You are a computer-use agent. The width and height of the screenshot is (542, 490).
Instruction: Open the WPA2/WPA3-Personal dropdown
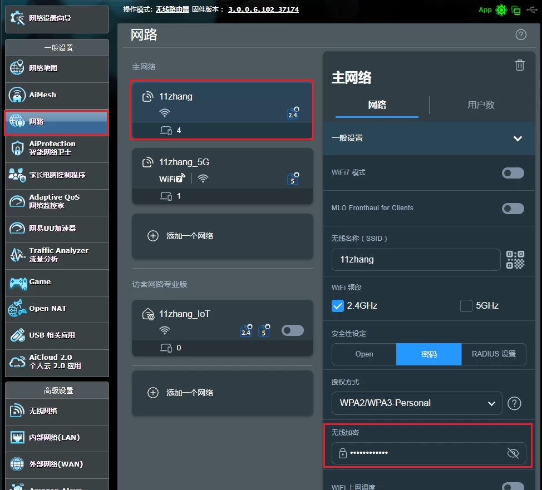point(416,403)
